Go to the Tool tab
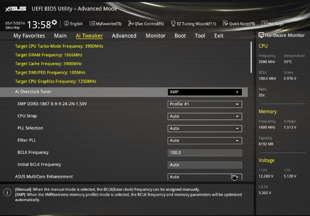This screenshot has width=310, height=216. pos(200,36)
